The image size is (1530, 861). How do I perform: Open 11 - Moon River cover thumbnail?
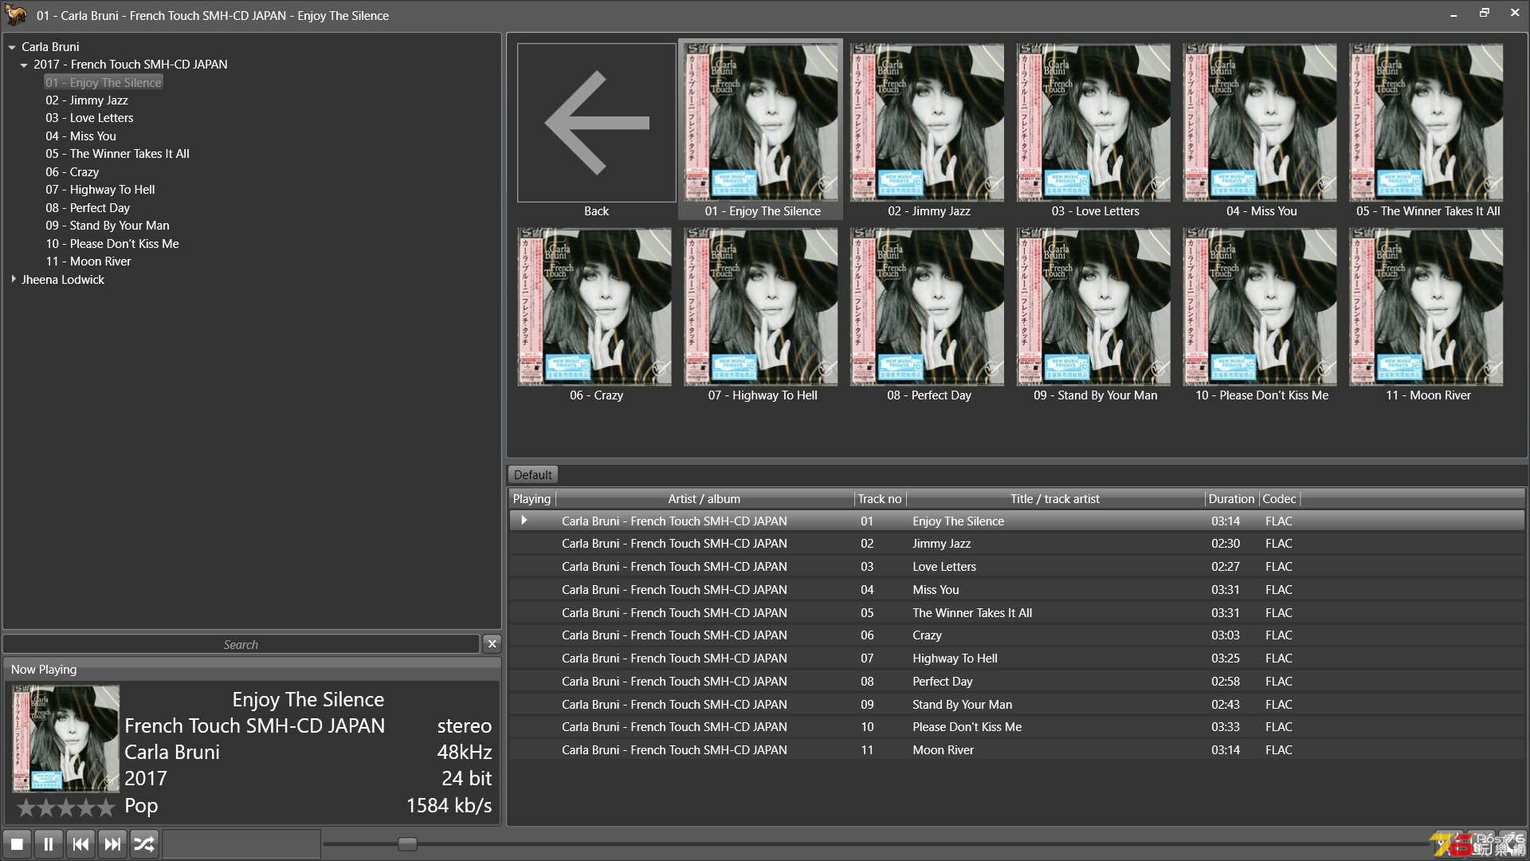pyautogui.click(x=1427, y=307)
